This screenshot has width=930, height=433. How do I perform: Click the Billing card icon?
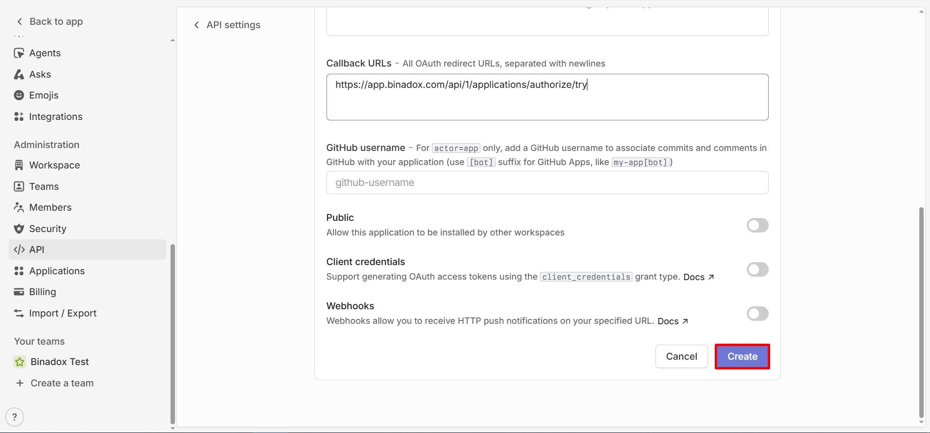(x=19, y=292)
